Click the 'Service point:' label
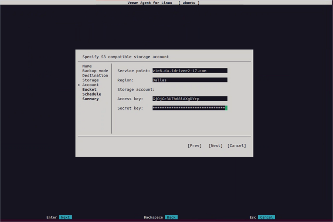333x222 pixels. click(x=134, y=71)
